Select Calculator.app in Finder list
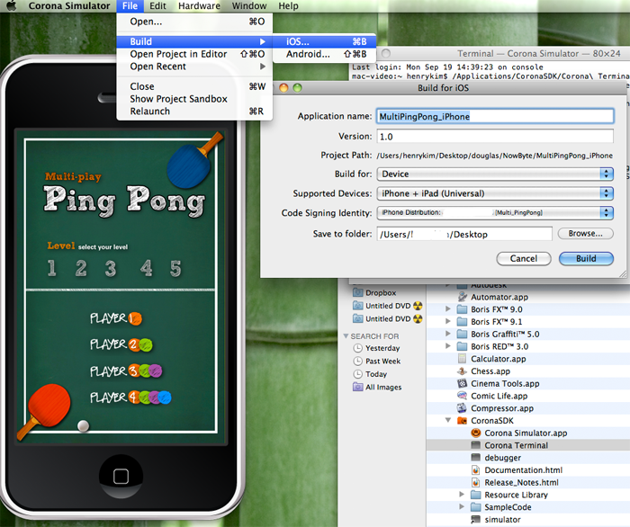Screen dimensions: 630x527 (498, 359)
